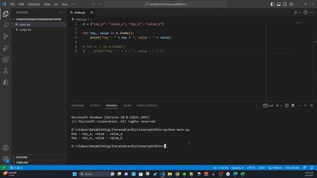Open the File menu
The image size is (317, 178).
(x=12, y=4)
